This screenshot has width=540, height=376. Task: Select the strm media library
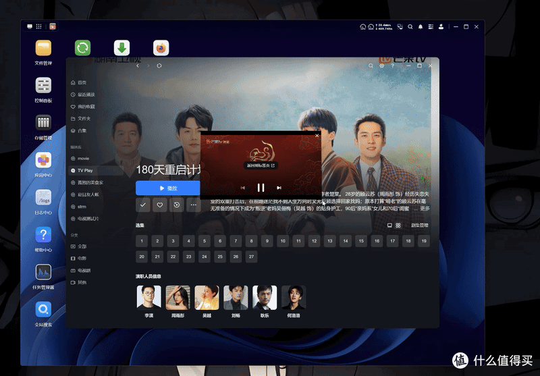pyautogui.click(x=78, y=207)
